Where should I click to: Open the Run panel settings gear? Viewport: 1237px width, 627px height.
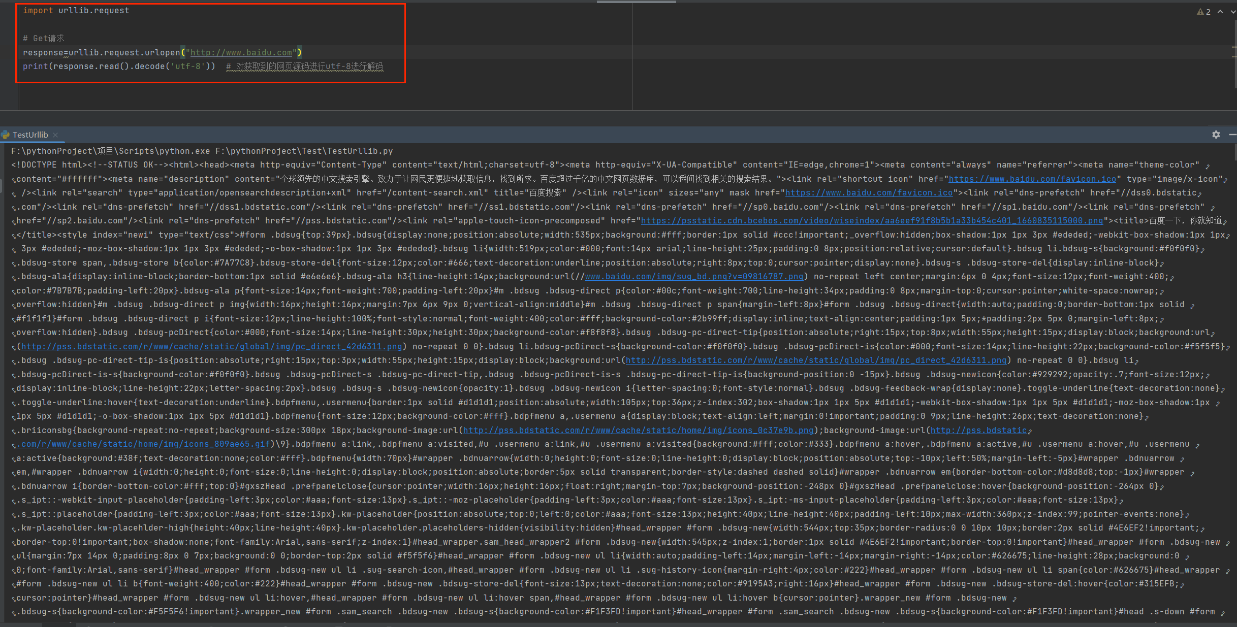(x=1216, y=135)
